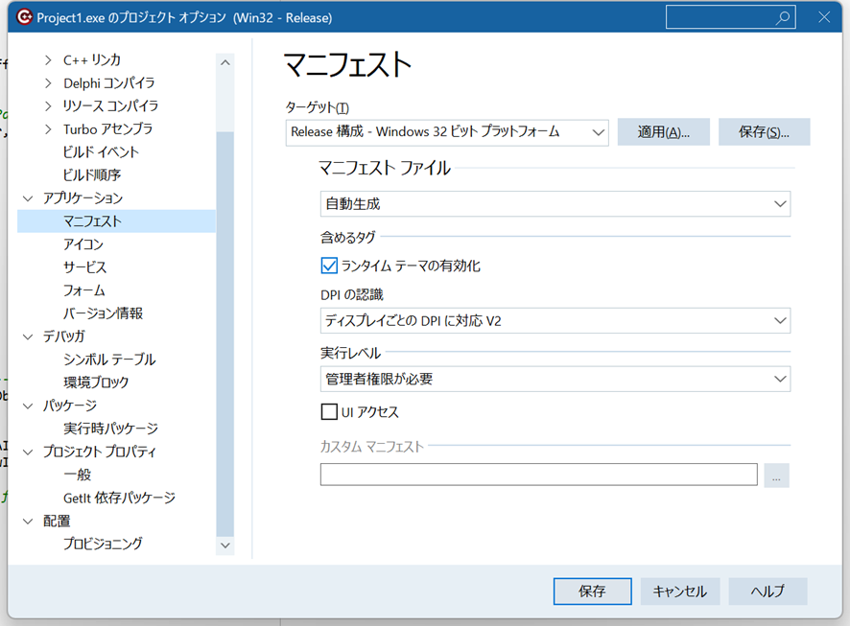Open the 実行レベル dropdown
Screen dimensions: 850x626
coord(555,379)
